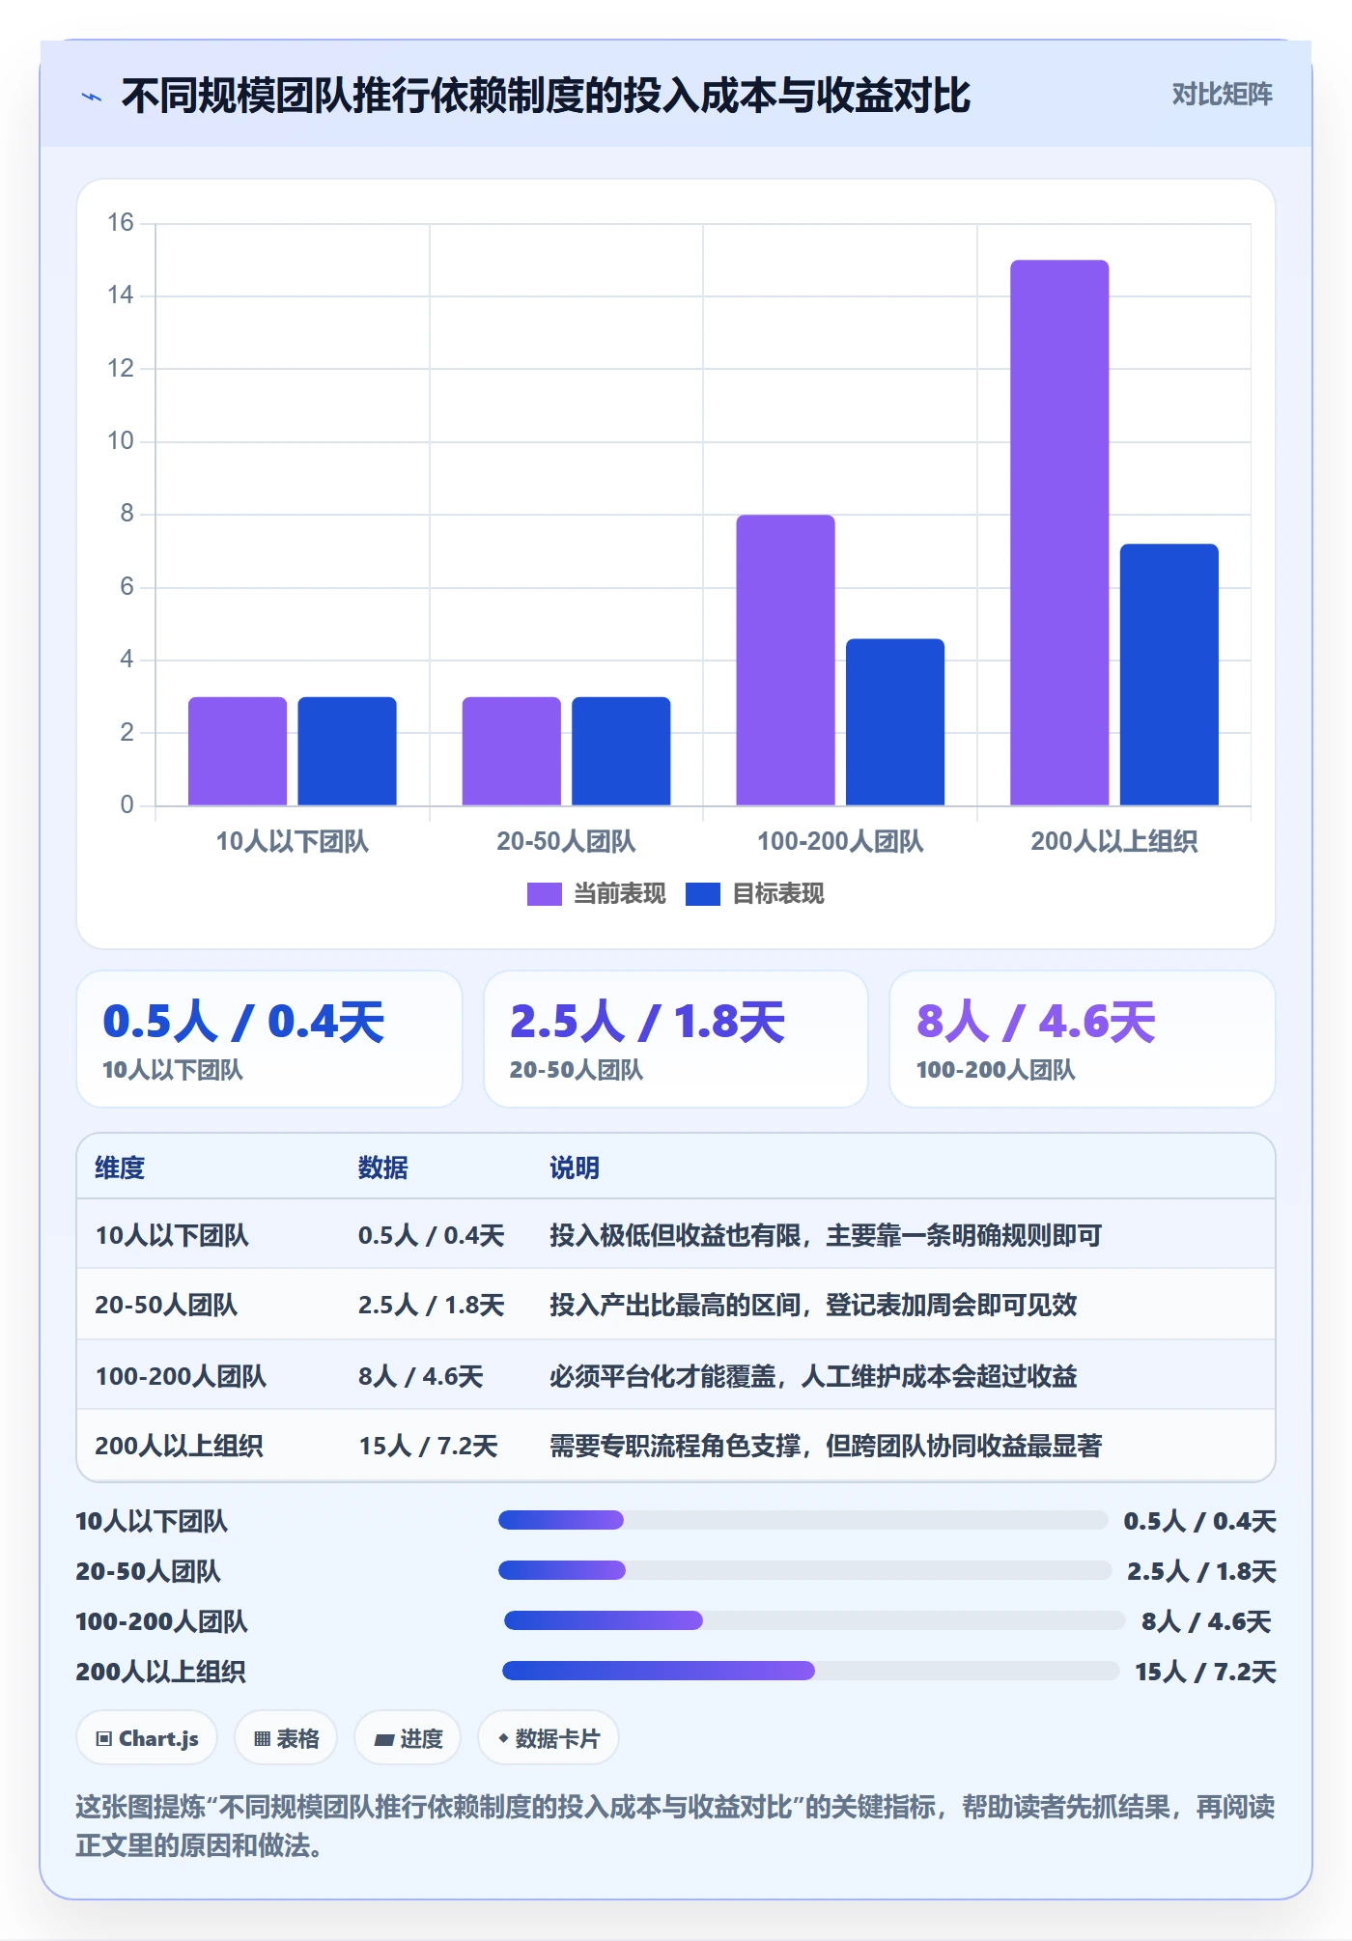Select the 8人 / 4.6天 data card
The height and width of the screenshot is (1941, 1352).
coord(1083,1039)
